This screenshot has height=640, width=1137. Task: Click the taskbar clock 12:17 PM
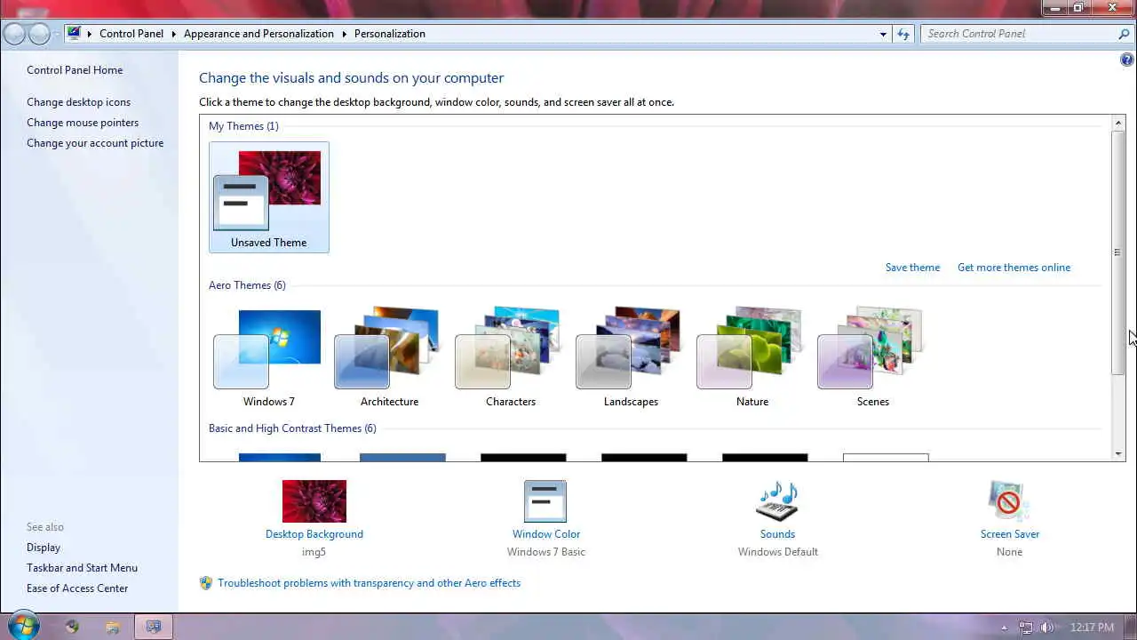pos(1092,628)
